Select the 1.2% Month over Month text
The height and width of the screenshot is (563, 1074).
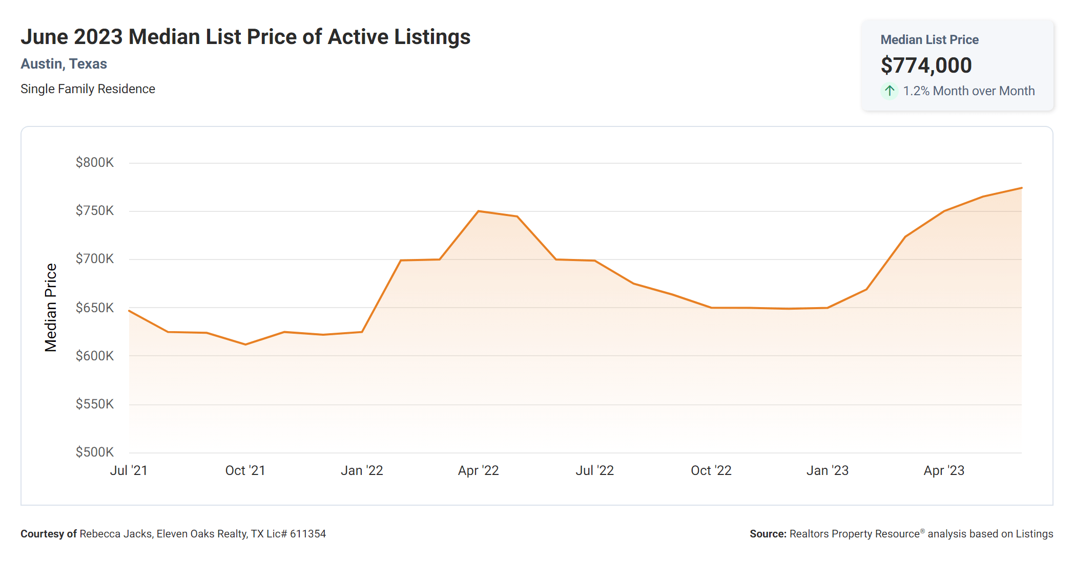click(x=968, y=91)
